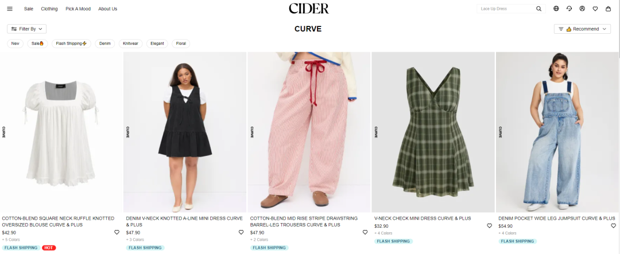Open the Denim Wide Leg Jumpsuit thumbnail
Viewport: 620px width, 254px height.
[x=557, y=132]
